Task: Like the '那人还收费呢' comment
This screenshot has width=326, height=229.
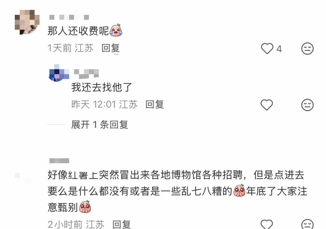Action: 267,49
